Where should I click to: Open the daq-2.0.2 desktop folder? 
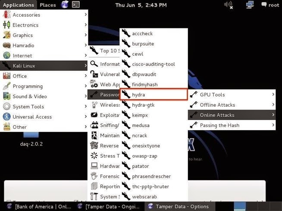tap(31, 139)
